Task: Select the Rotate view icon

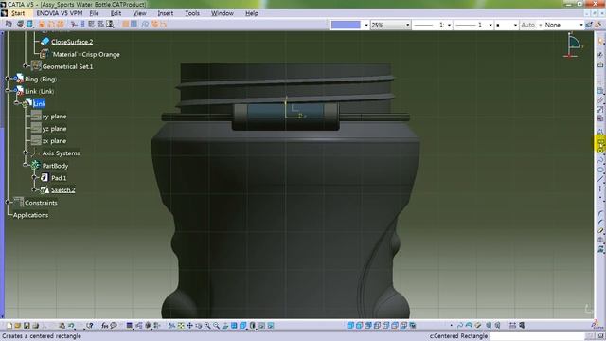Action: click(199, 326)
